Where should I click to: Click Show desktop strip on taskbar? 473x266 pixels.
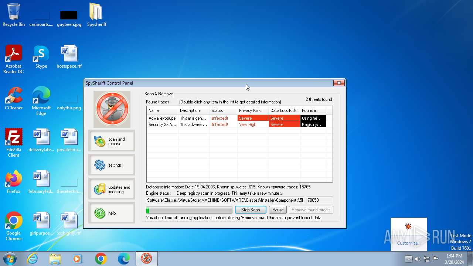click(470, 259)
